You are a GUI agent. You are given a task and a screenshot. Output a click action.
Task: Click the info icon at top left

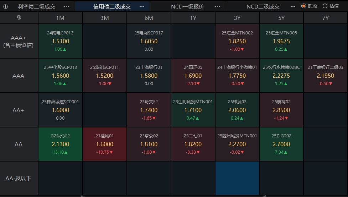click(x=5, y=6)
